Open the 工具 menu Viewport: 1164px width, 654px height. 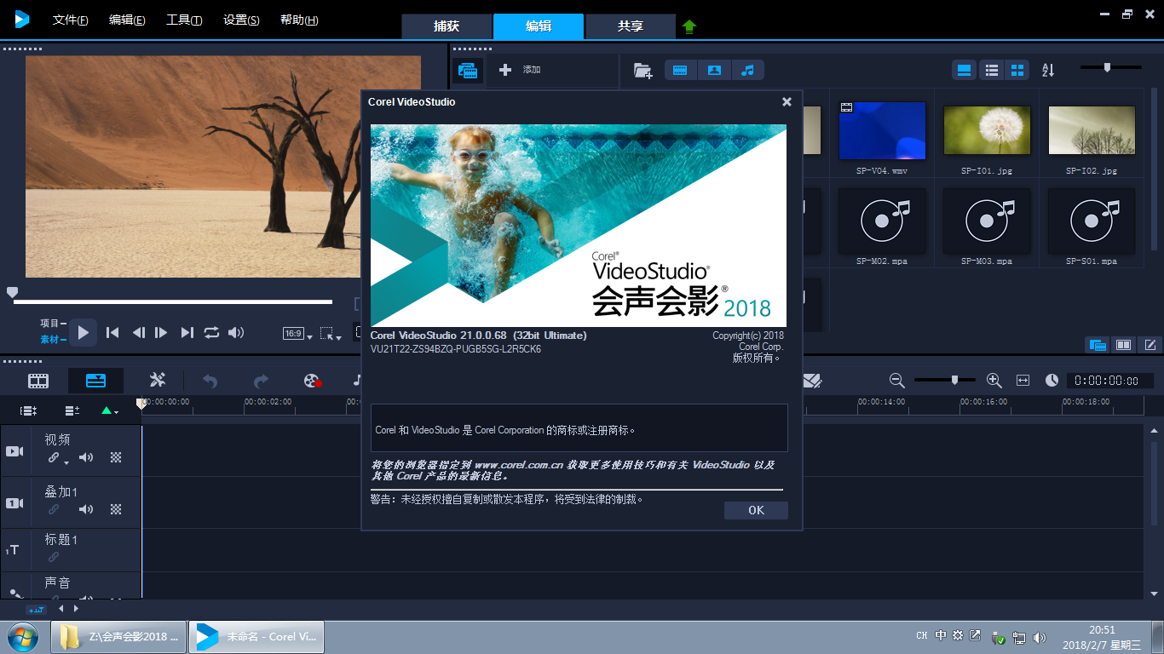coord(184,20)
